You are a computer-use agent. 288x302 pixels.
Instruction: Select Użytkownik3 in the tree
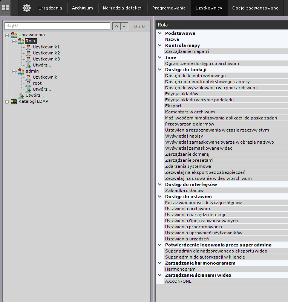coord(46,59)
